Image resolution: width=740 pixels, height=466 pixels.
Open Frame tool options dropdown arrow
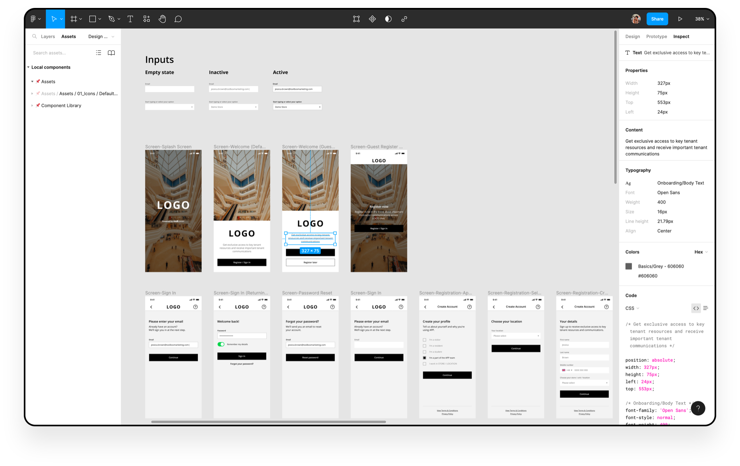[81, 19]
